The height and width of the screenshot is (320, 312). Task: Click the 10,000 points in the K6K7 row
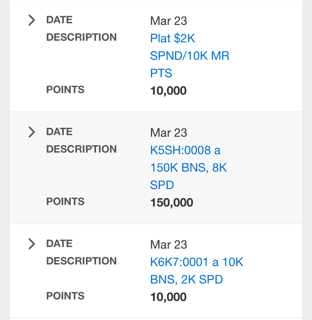pyautogui.click(x=168, y=297)
